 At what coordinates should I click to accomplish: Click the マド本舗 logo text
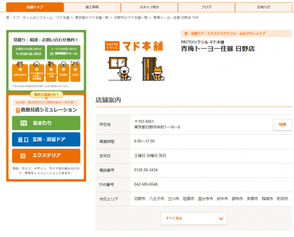click(143, 46)
